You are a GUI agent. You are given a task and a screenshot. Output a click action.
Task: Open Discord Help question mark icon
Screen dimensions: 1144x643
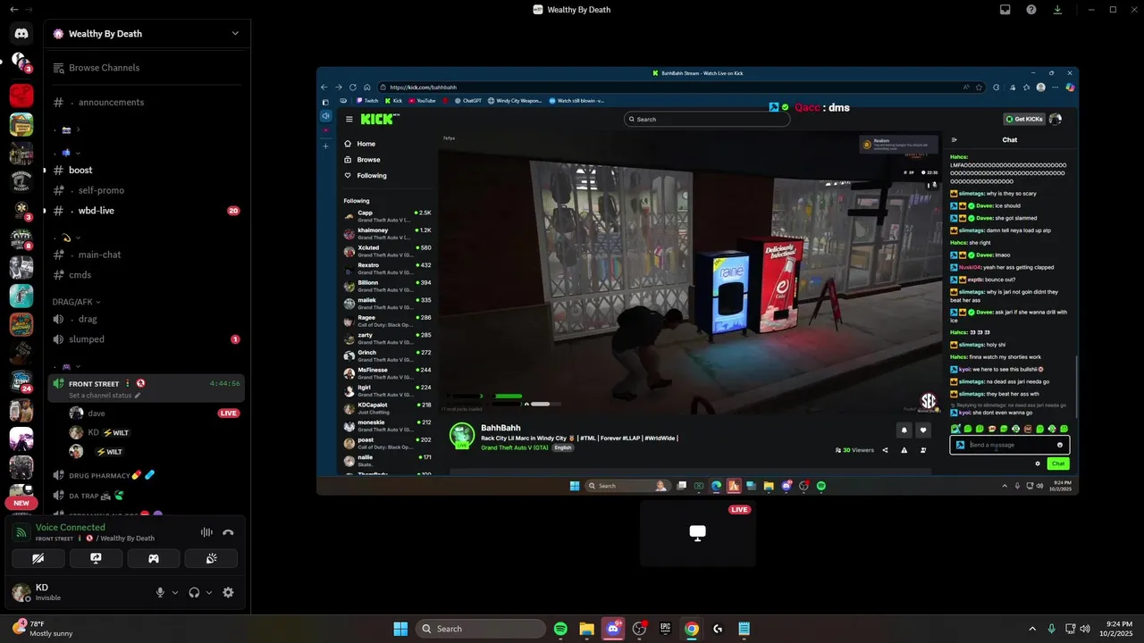[1031, 10]
